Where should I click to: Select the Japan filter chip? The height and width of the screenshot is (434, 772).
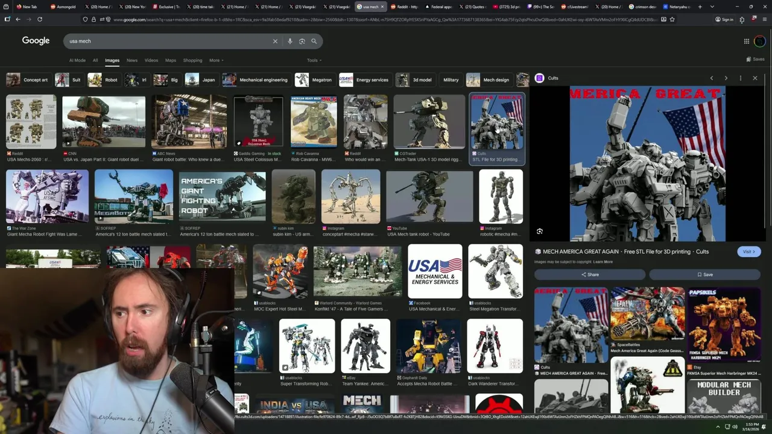coord(201,80)
